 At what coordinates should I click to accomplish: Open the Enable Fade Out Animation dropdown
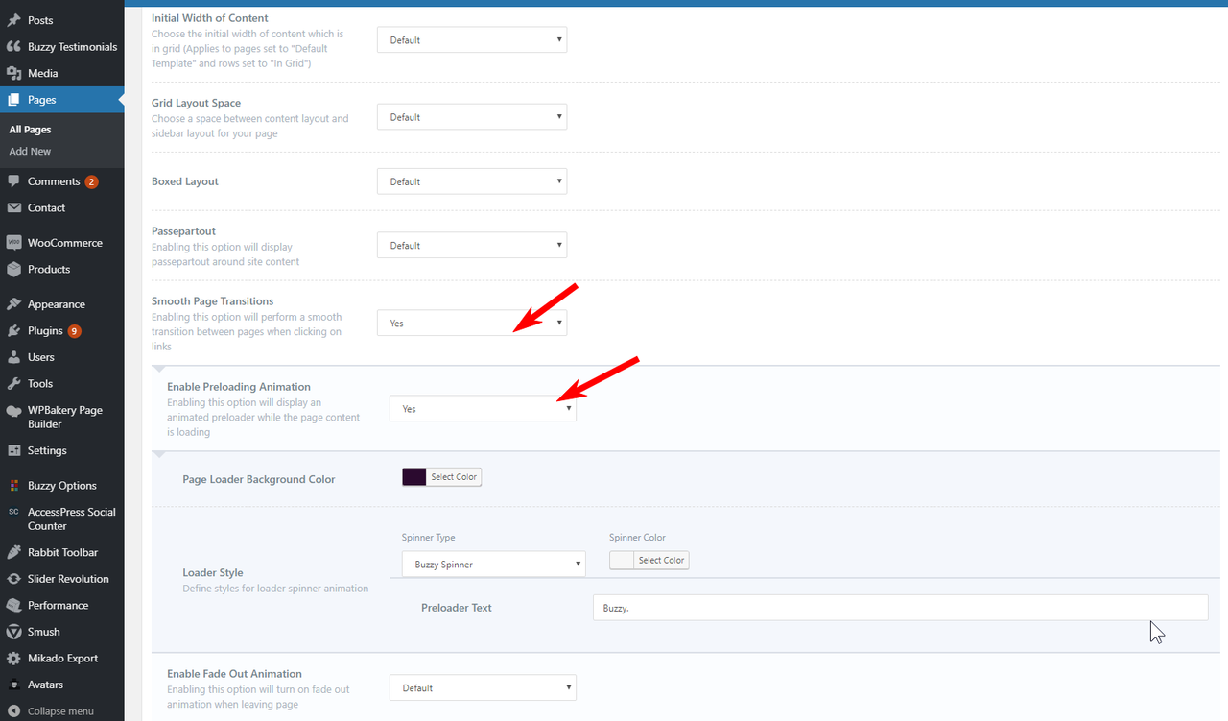click(483, 688)
